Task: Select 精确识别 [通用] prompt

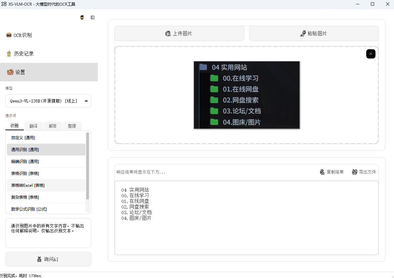Action: click(46, 161)
